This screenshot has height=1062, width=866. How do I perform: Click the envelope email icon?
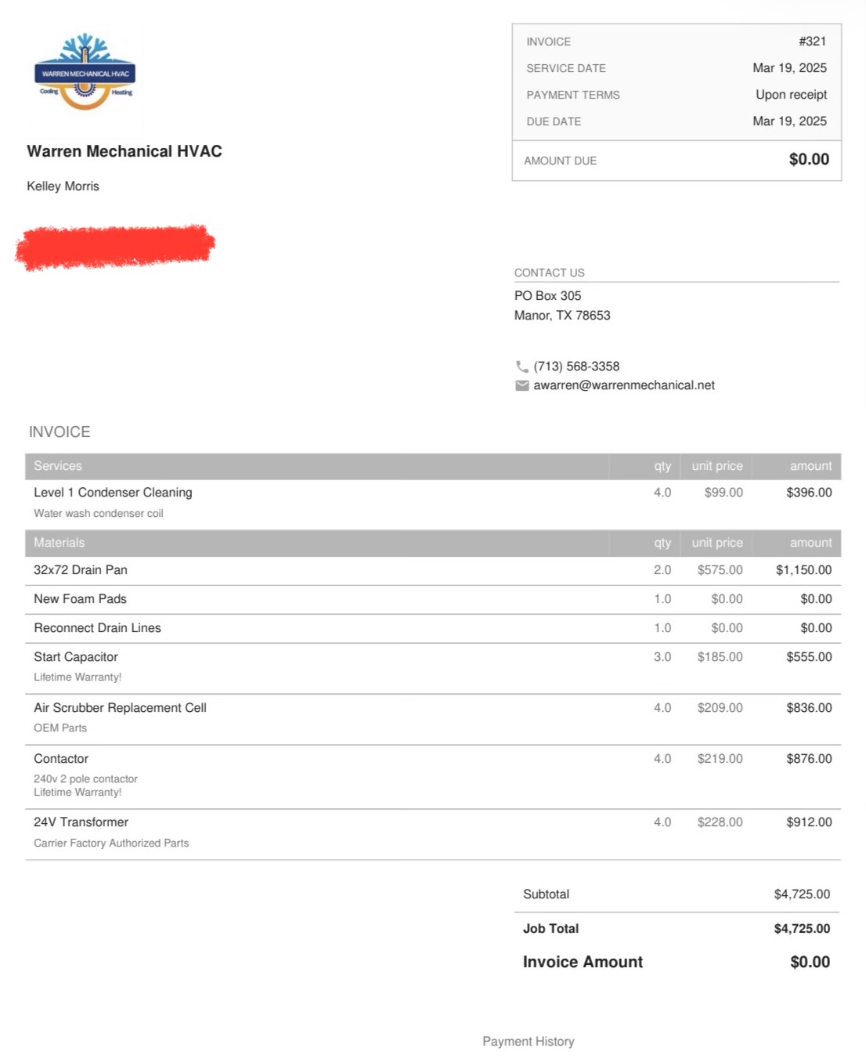click(x=521, y=385)
